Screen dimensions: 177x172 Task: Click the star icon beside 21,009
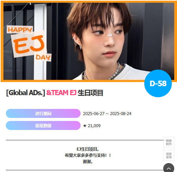(x=85, y=126)
